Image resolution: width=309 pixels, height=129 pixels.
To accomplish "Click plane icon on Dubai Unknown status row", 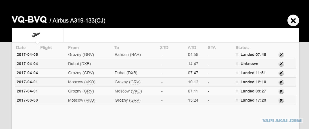I will [x=281, y=64].
